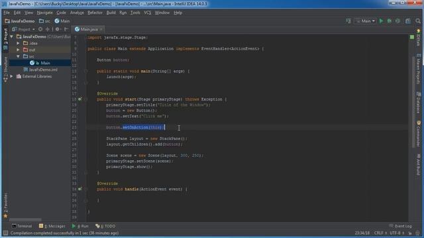Click tool windows quick access icon at bottom-left
This screenshot has width=424, height=238.
pos(5,233)
